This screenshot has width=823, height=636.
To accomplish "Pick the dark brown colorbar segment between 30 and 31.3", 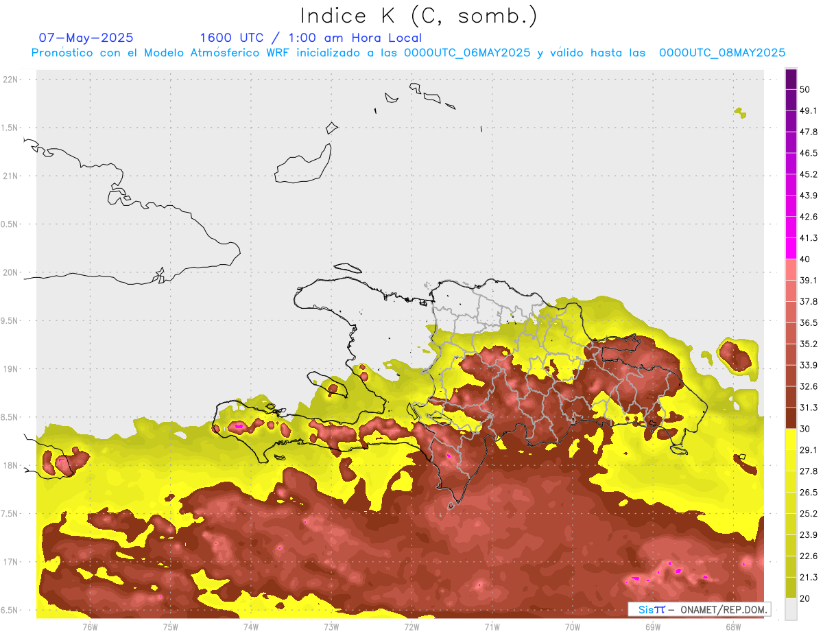I will tap(791, 418).
